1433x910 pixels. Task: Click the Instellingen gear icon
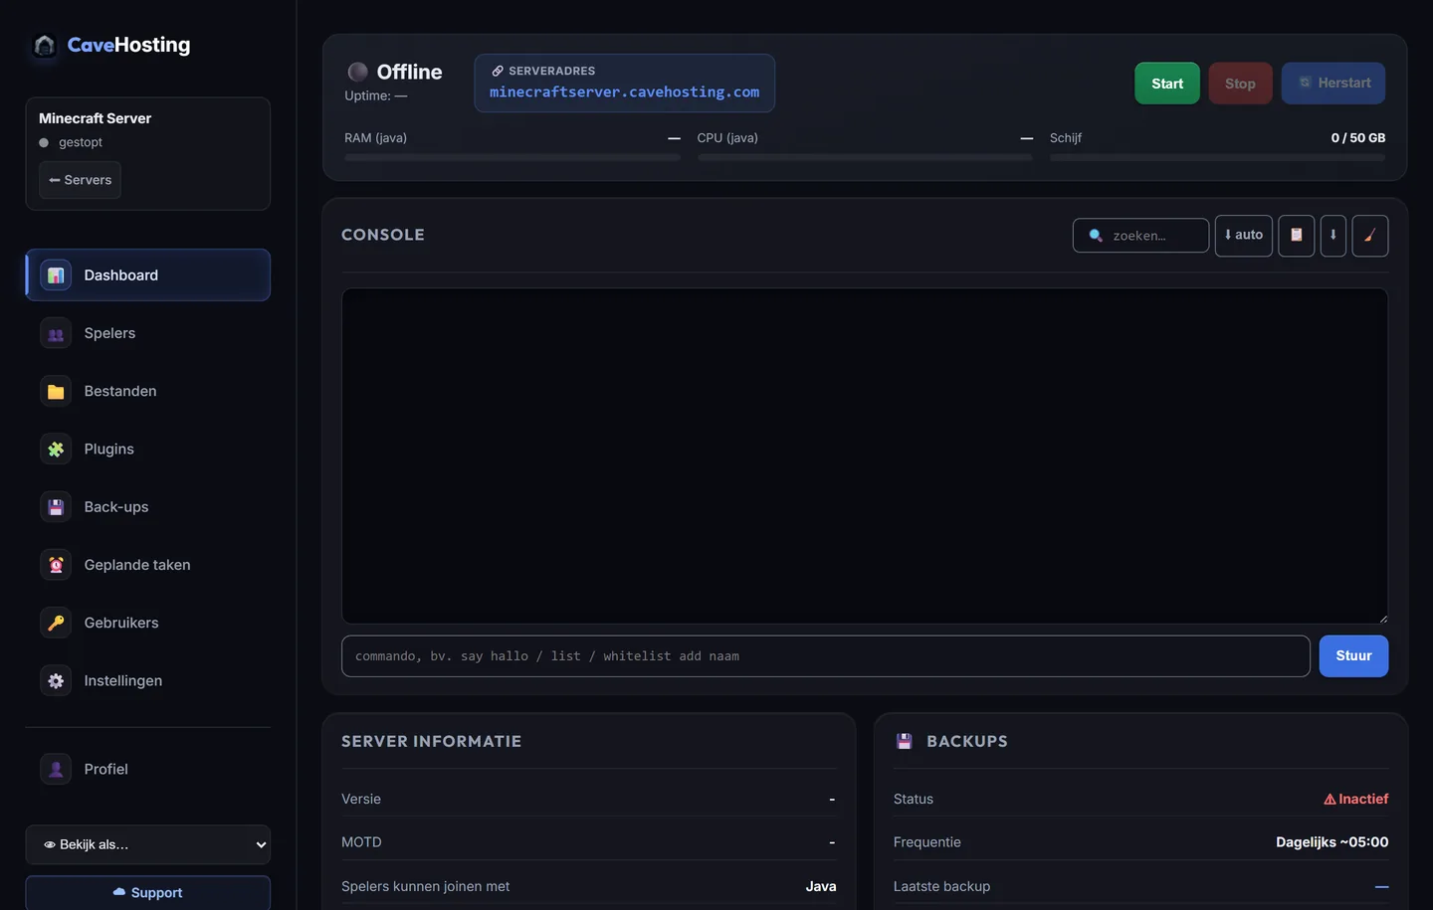coord(56,680)
